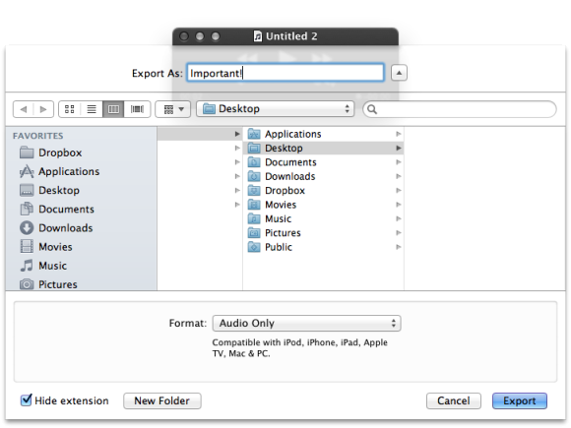
Task: Switch to Cover Flow view
Action: point(137,109)
